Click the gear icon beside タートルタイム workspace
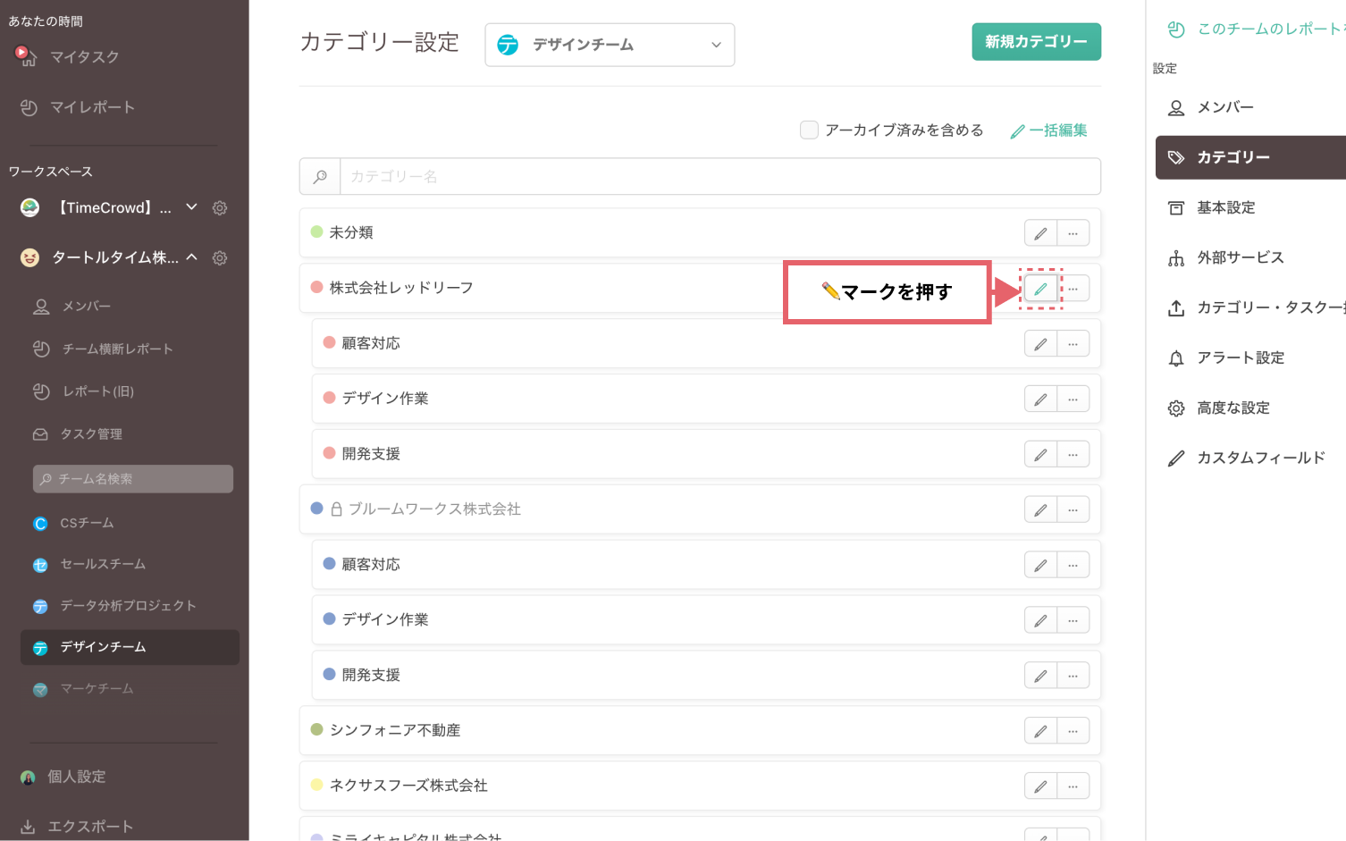 coord(220,258)
